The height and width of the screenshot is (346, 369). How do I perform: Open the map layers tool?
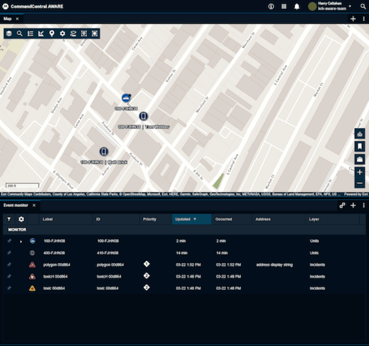tap(9, 34)
